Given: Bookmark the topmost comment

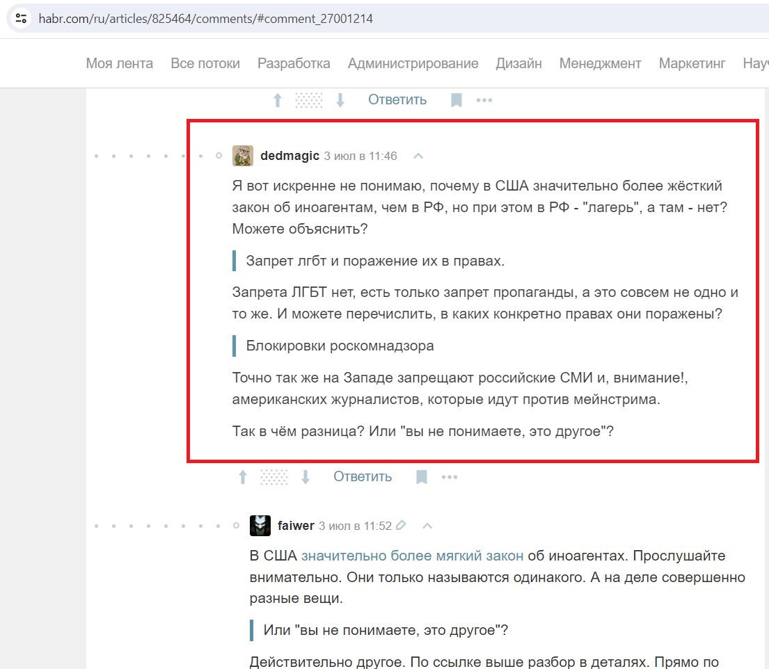Looking at the screenshot, I should pos(456,100).
